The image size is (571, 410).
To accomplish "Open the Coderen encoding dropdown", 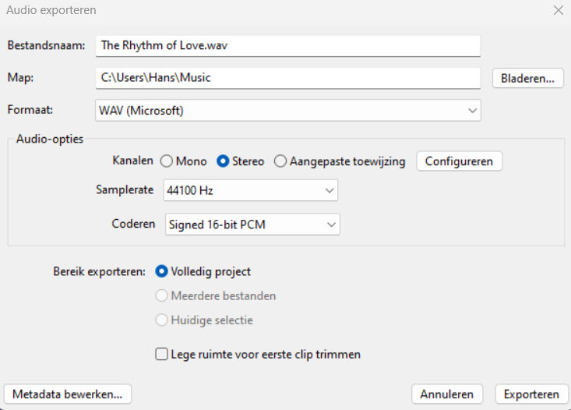I will [x=252, y=224].
